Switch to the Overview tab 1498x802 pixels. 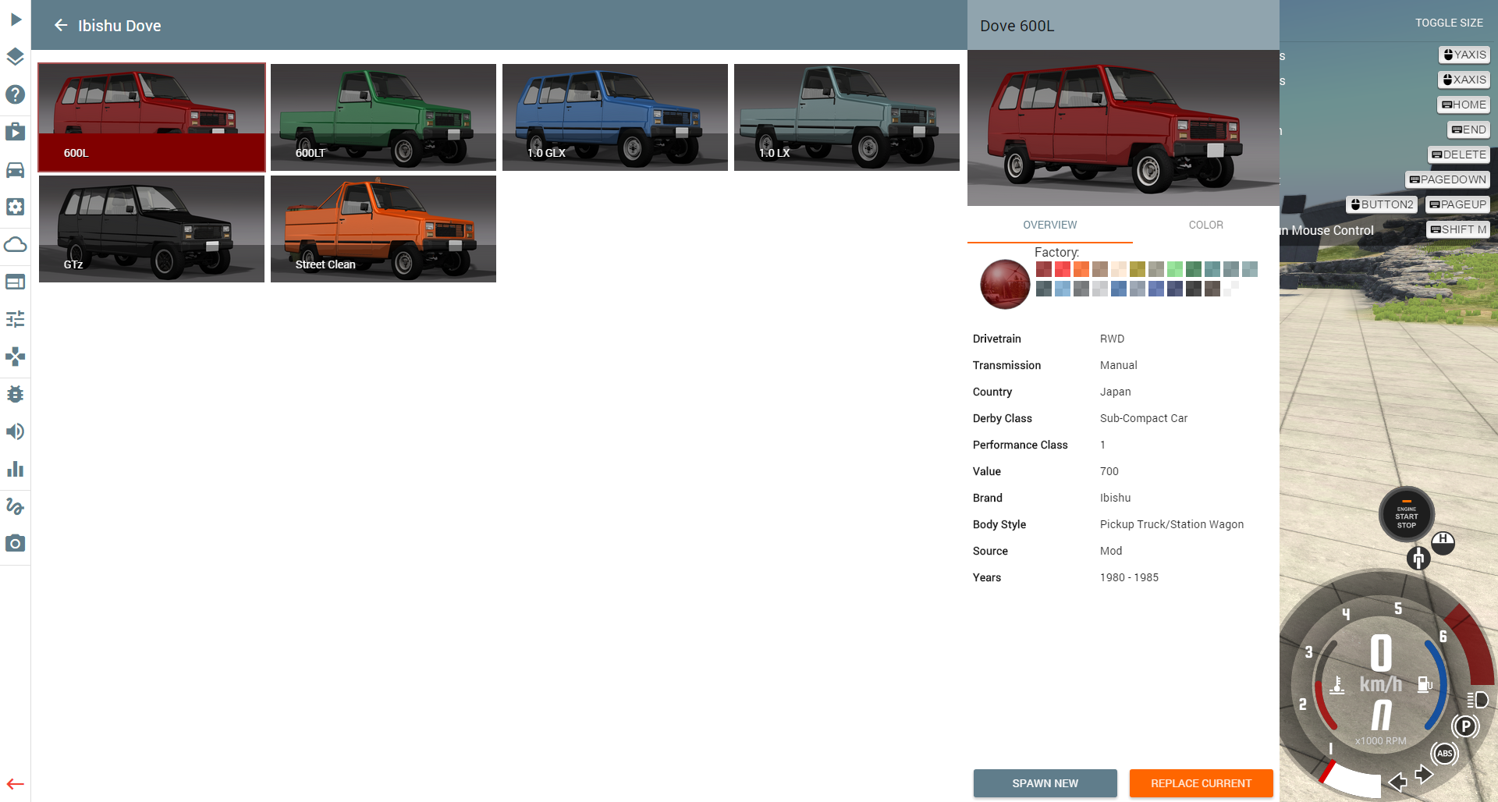click(x=1049, y=225)
